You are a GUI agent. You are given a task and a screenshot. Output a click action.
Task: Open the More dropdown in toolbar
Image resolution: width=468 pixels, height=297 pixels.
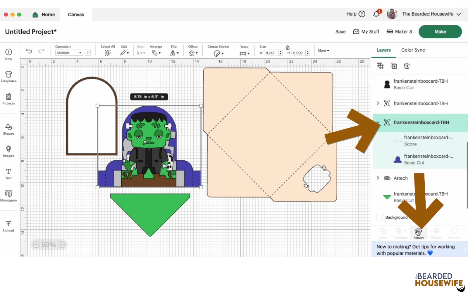tap(324, 51)
